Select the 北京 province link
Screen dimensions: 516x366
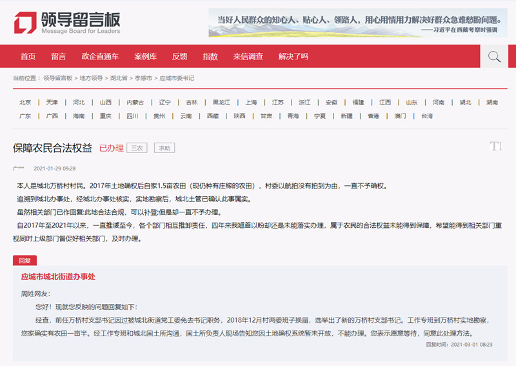click(x=25, y=102)
